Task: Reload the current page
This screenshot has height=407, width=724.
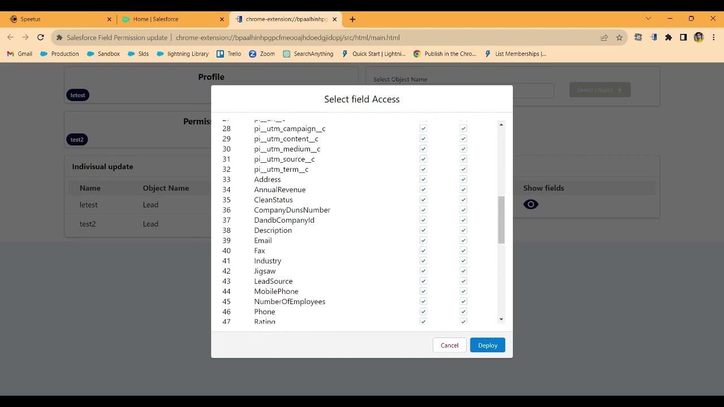Action: [x=41, y=37]
